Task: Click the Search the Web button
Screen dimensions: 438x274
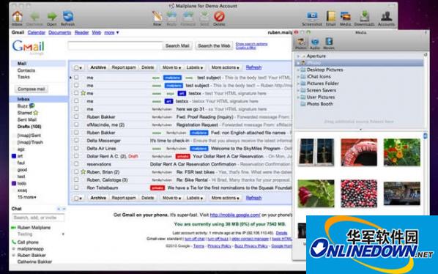Action: [x=214, y=45]
